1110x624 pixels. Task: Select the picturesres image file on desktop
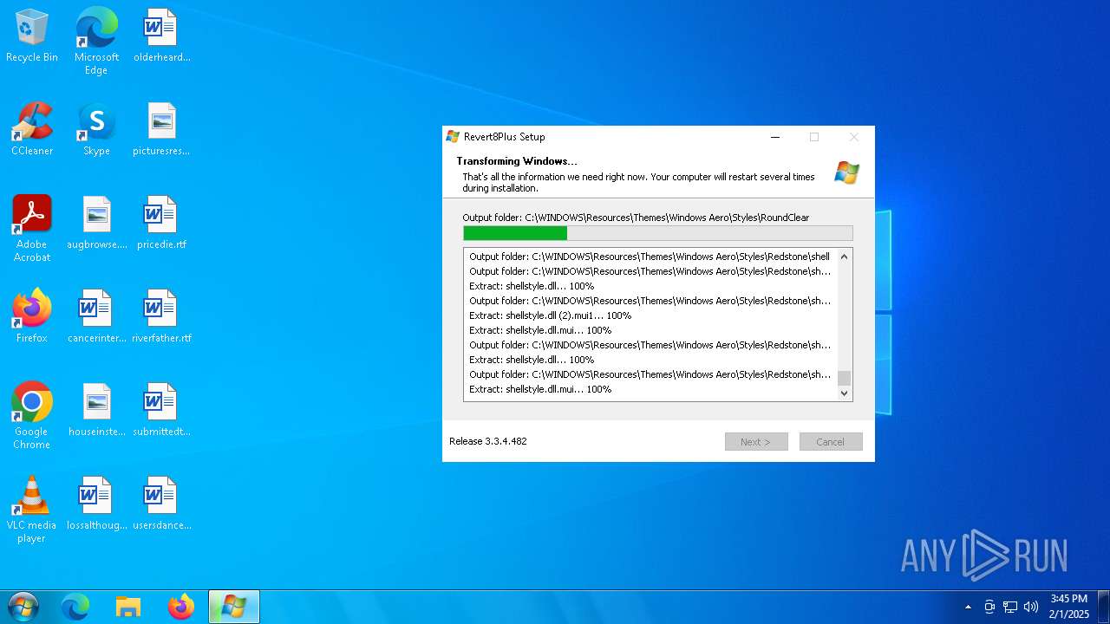click(161, 129)
